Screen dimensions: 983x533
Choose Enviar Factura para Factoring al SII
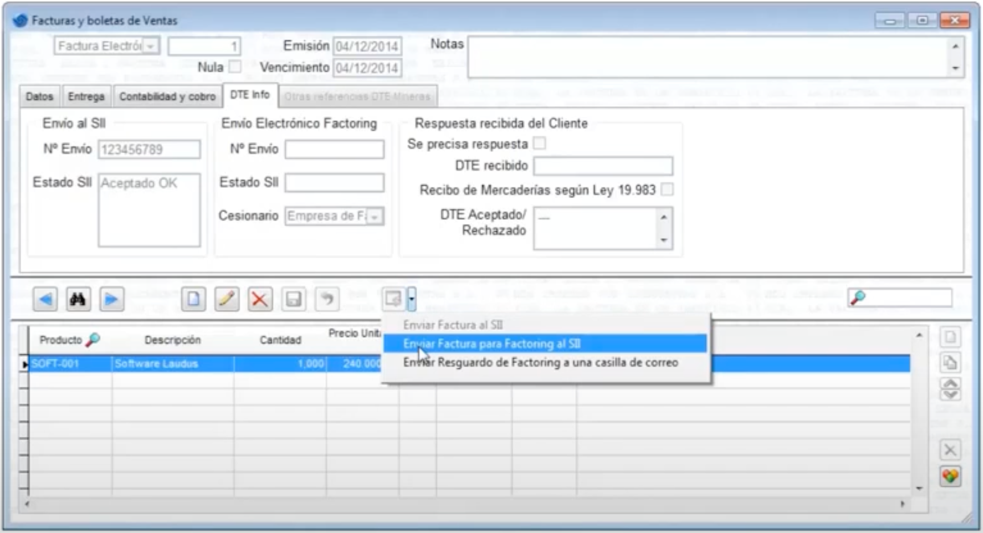click(x=546, y=343)
